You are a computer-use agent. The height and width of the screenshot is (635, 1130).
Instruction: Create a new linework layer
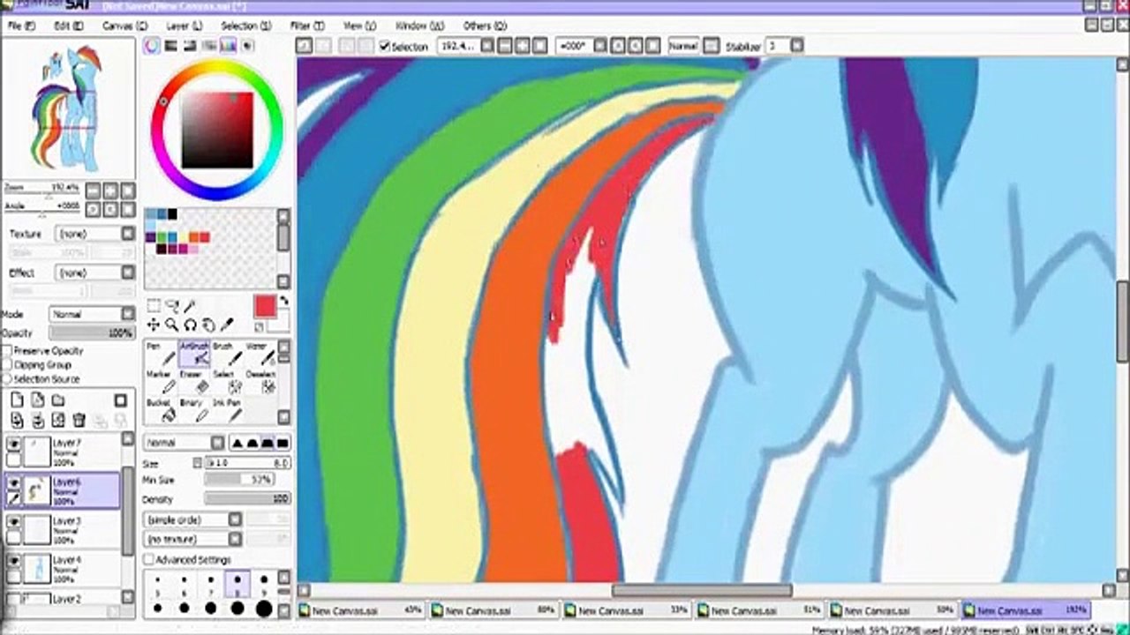coord(37,400)
